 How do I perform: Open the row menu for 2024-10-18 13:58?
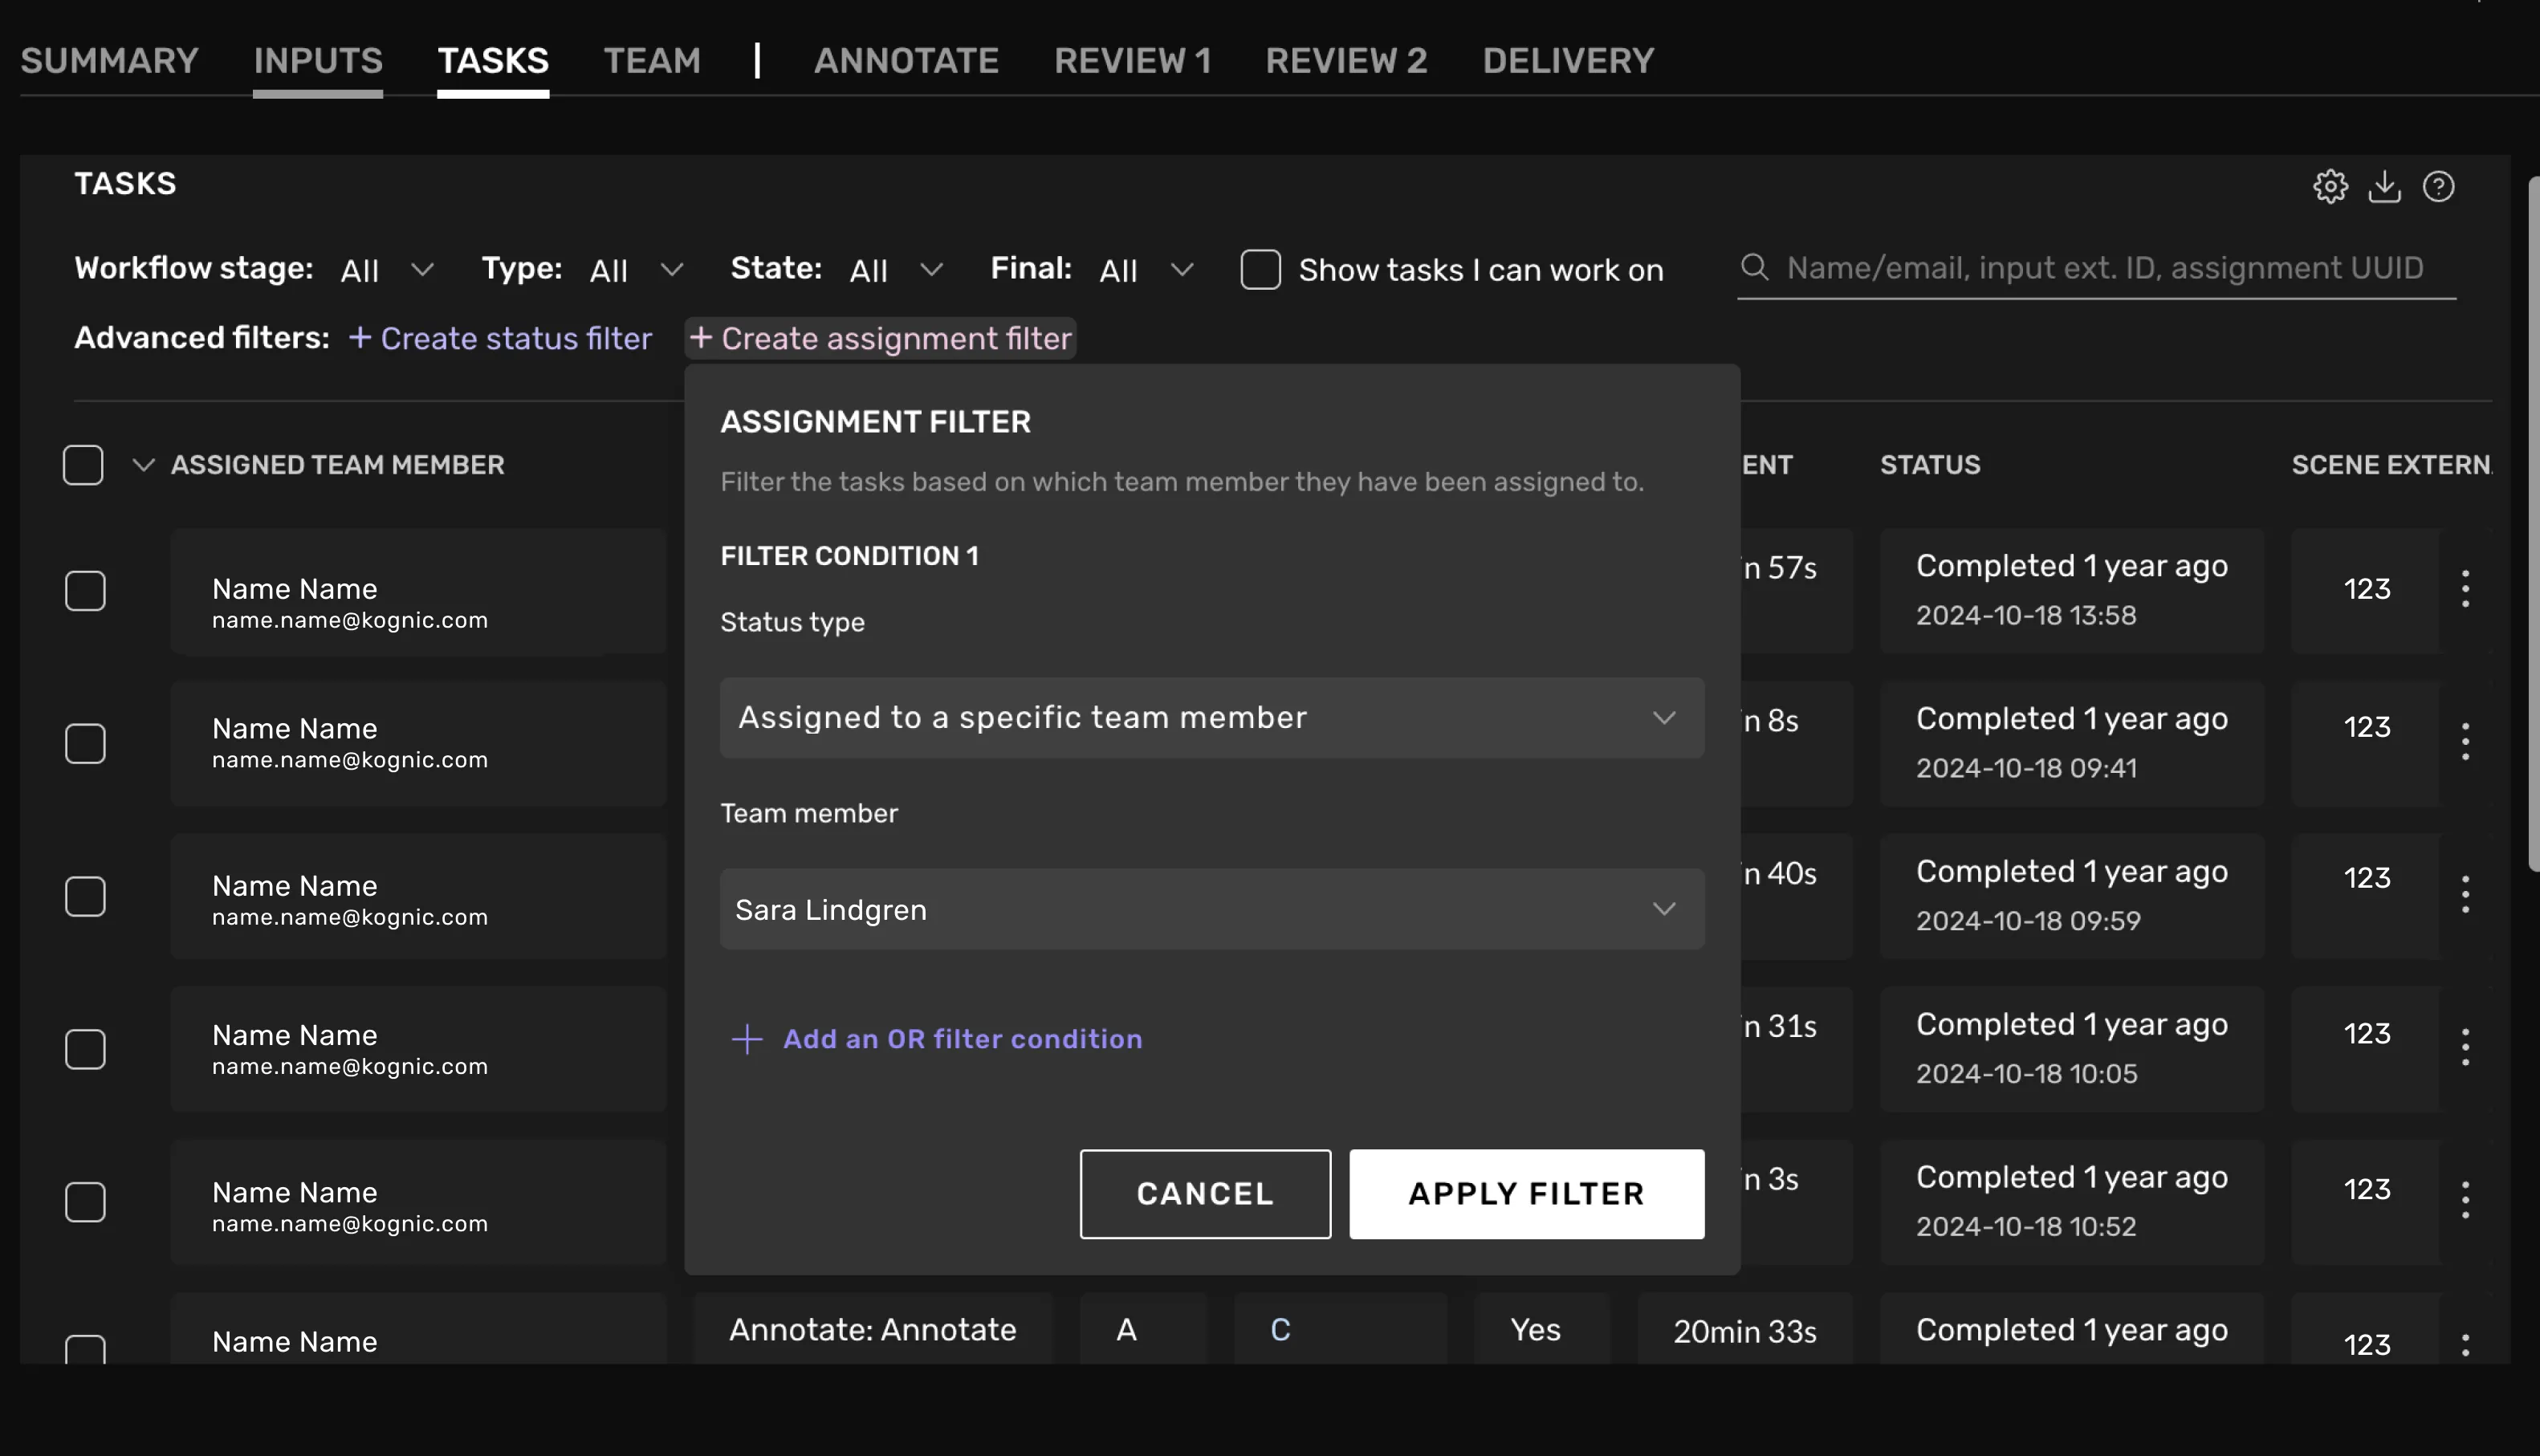(x=2465, y=589)
